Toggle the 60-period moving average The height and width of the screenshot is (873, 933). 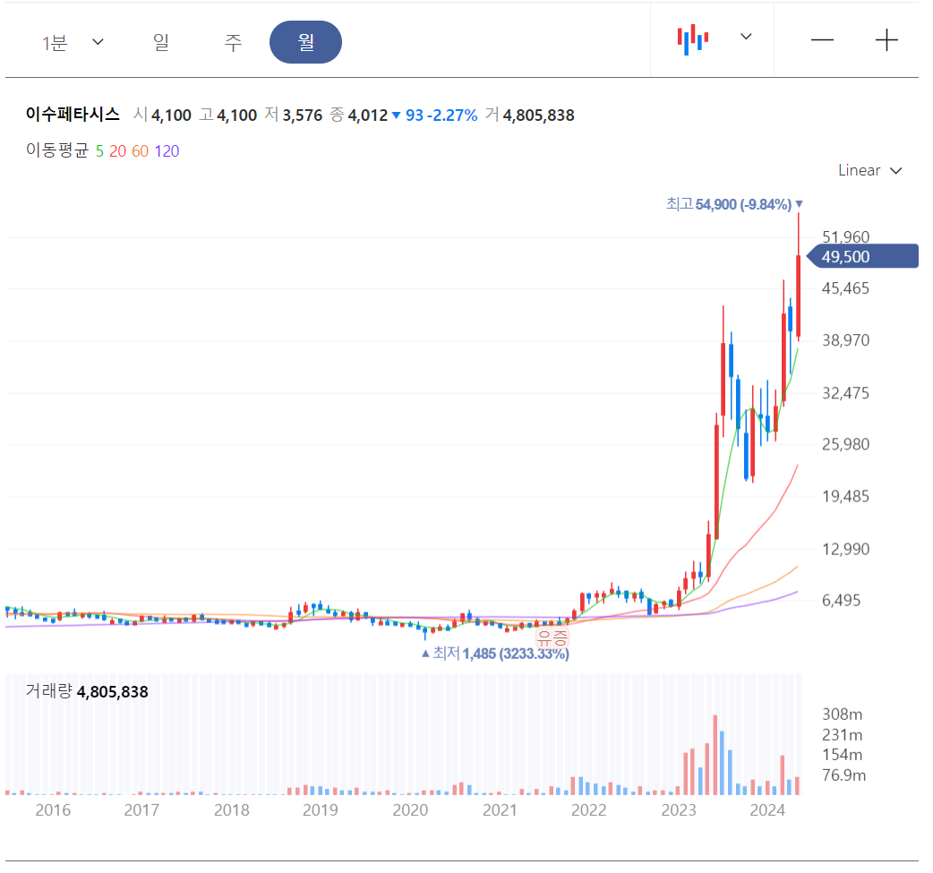point(140,151)
